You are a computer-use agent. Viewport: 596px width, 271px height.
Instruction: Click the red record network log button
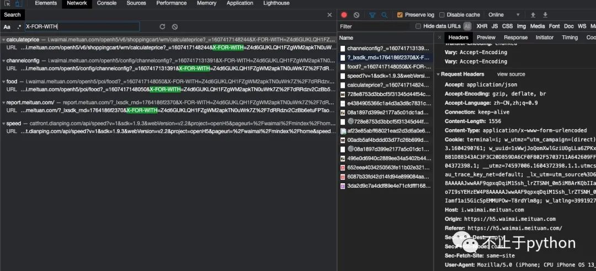(344, 15)
